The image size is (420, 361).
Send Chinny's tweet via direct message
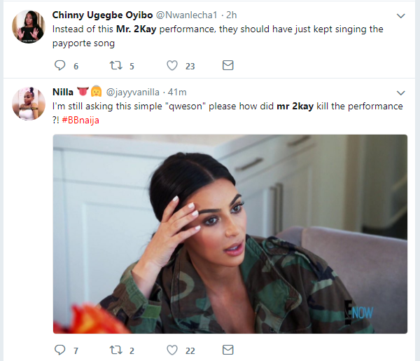227,65
